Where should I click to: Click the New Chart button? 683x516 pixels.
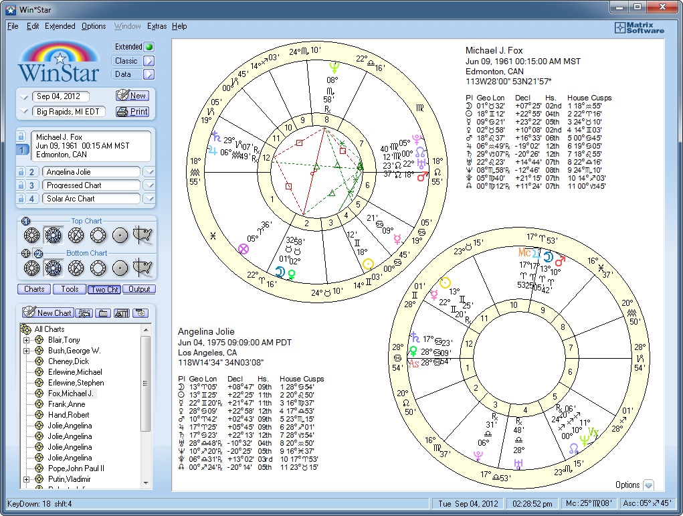(x=47, y=313)
